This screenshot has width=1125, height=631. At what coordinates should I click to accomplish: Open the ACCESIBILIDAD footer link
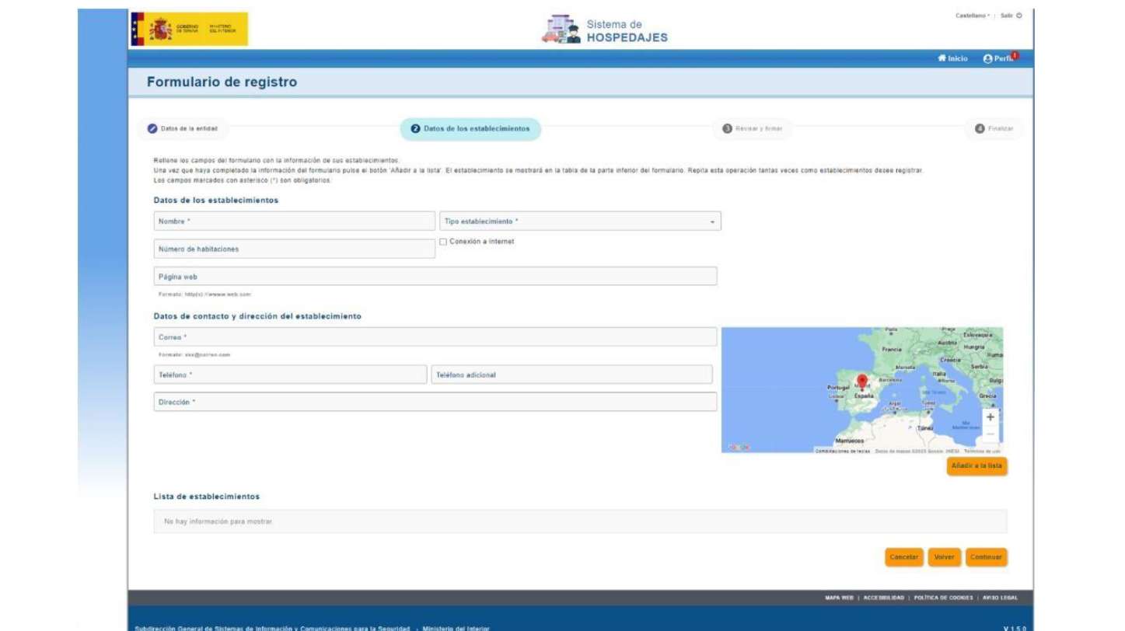pos(884,598)
